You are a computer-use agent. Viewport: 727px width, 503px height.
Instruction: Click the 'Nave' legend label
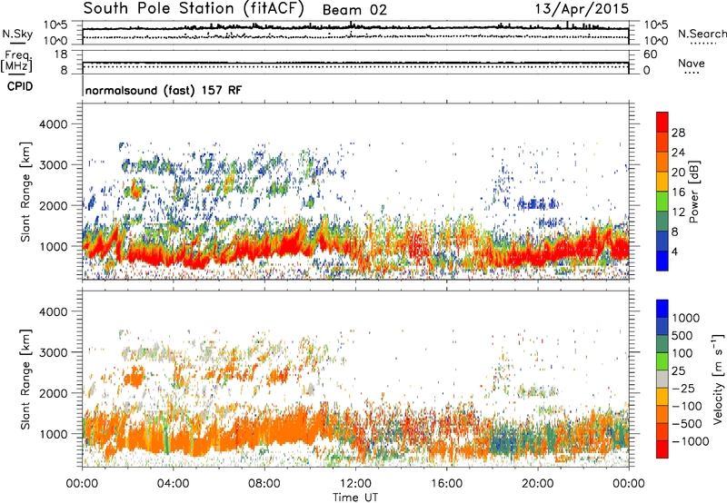click(691, 63)
